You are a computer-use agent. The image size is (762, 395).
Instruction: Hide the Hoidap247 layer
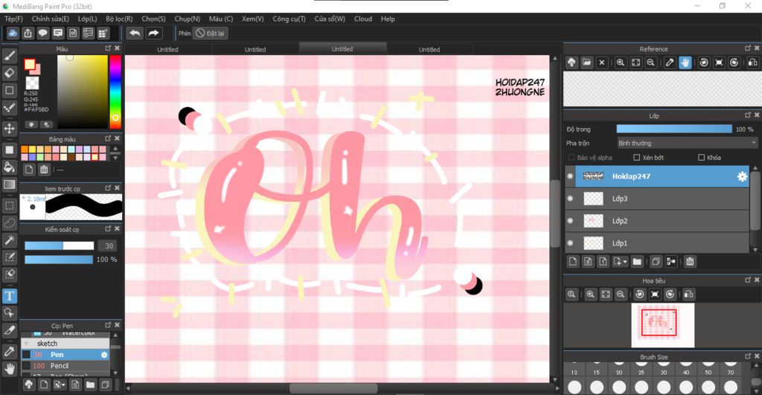[x=570, y=176]
